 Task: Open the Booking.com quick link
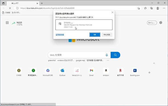(135, 72)
